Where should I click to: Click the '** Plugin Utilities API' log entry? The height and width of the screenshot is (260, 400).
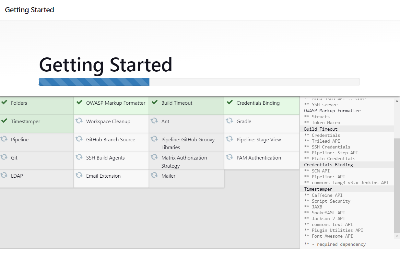(x=334, y=230)
